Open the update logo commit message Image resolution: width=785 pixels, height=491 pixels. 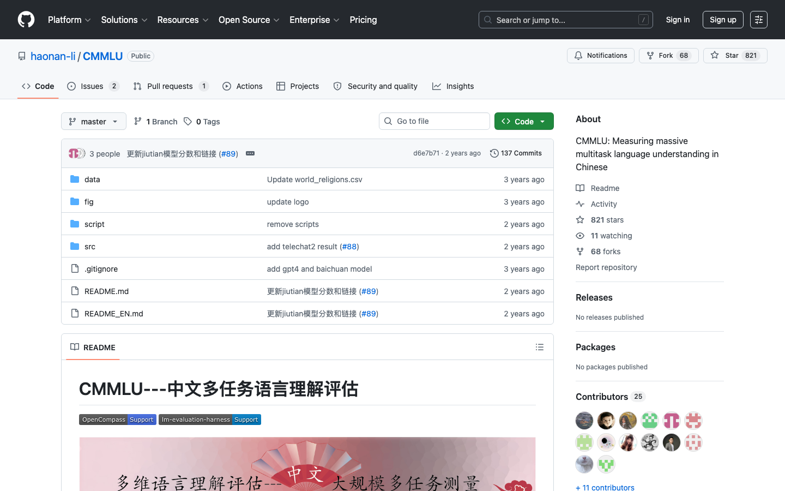288,202
